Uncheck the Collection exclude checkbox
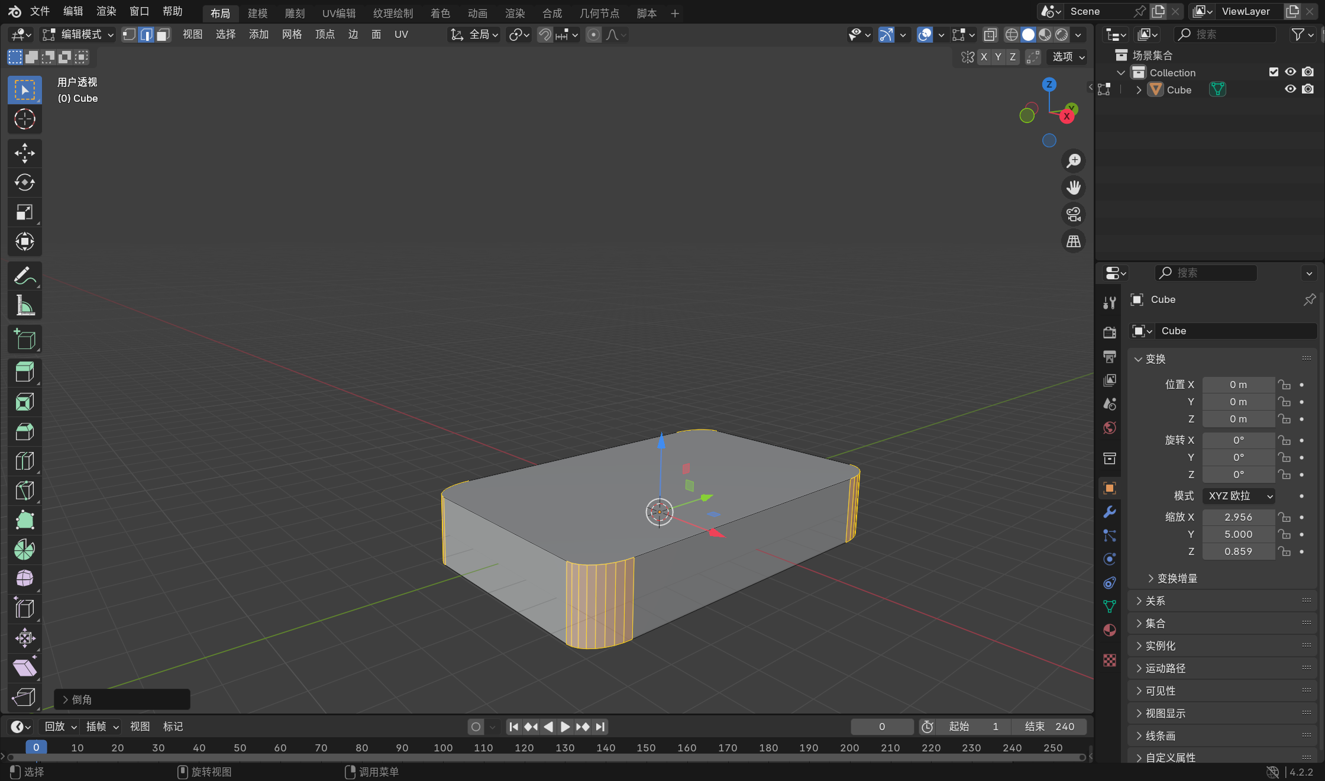The height and width of the screenshot is (781, 1325). [x=1274, y=72]
